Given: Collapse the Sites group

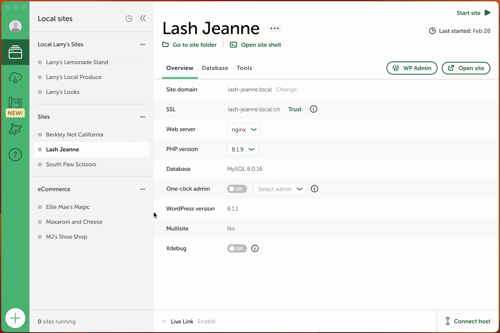Looking at the screenshot, I should 143,117.
